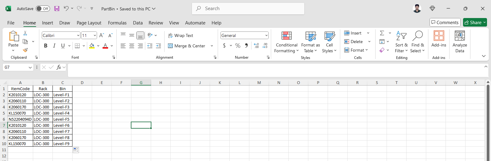Screen dimensions: 491x161
Task: Click the Comments button
Action: coord(445,22)
